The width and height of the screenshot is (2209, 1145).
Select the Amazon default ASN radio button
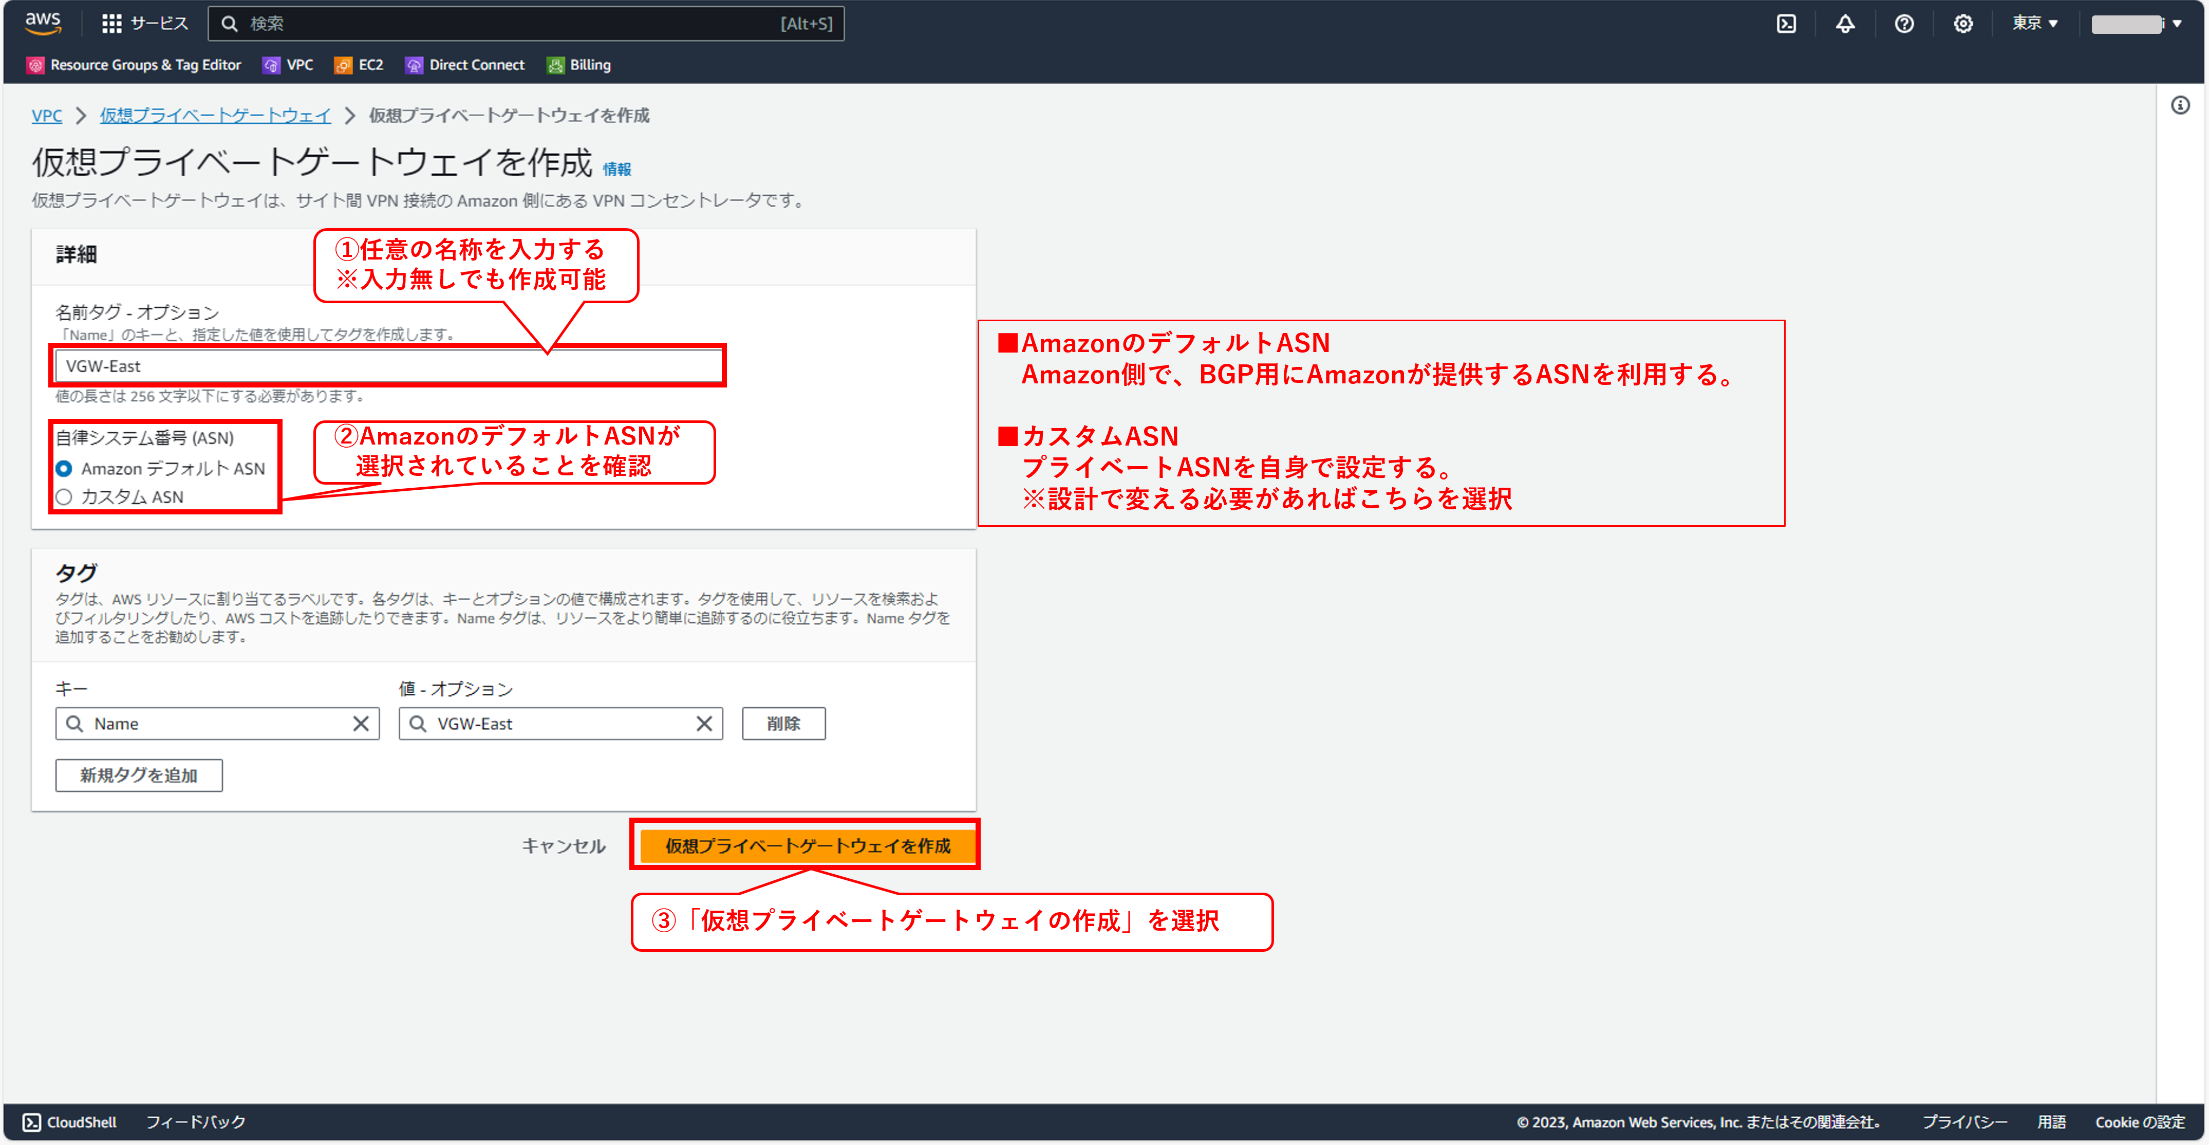tap(64, 469)
